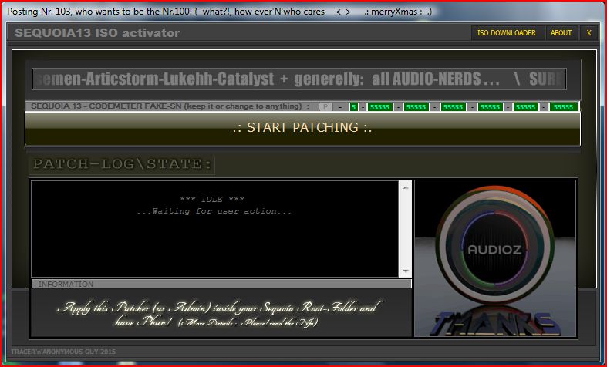The image size is (607, 367).
Task: Click the last 55555 serial number field
Action: (563, 107)
